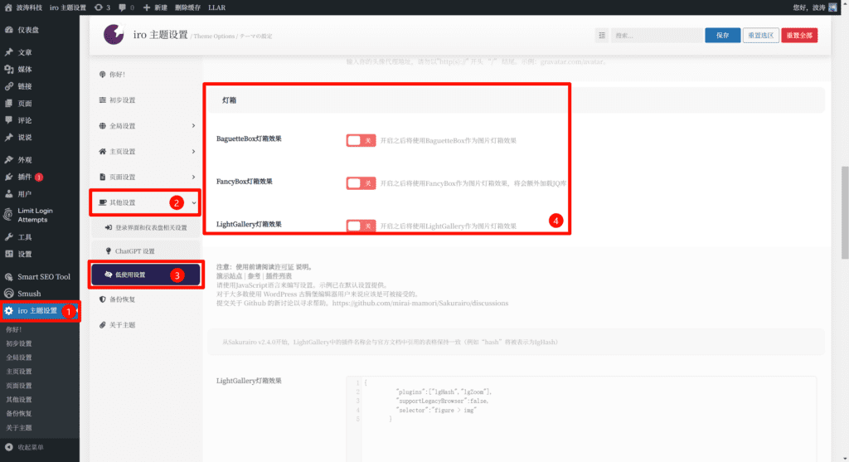Click the 评论 comment bubble icon
This screenshot has height=462, width=849.
(x=8, y=120)
